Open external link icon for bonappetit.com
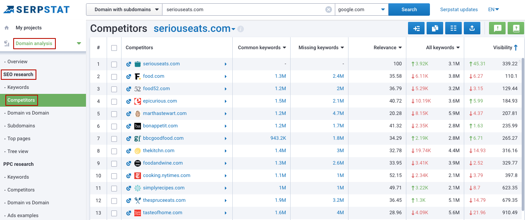525x220 pixels. (x=129, y=126)
